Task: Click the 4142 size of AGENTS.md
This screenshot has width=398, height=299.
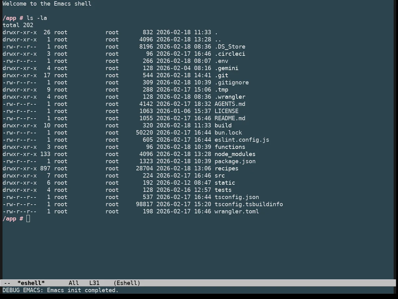Action: [x=146, y=104]
